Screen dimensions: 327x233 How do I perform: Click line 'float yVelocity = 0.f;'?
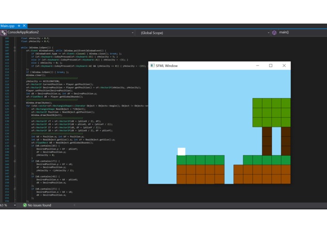(35, 42)
